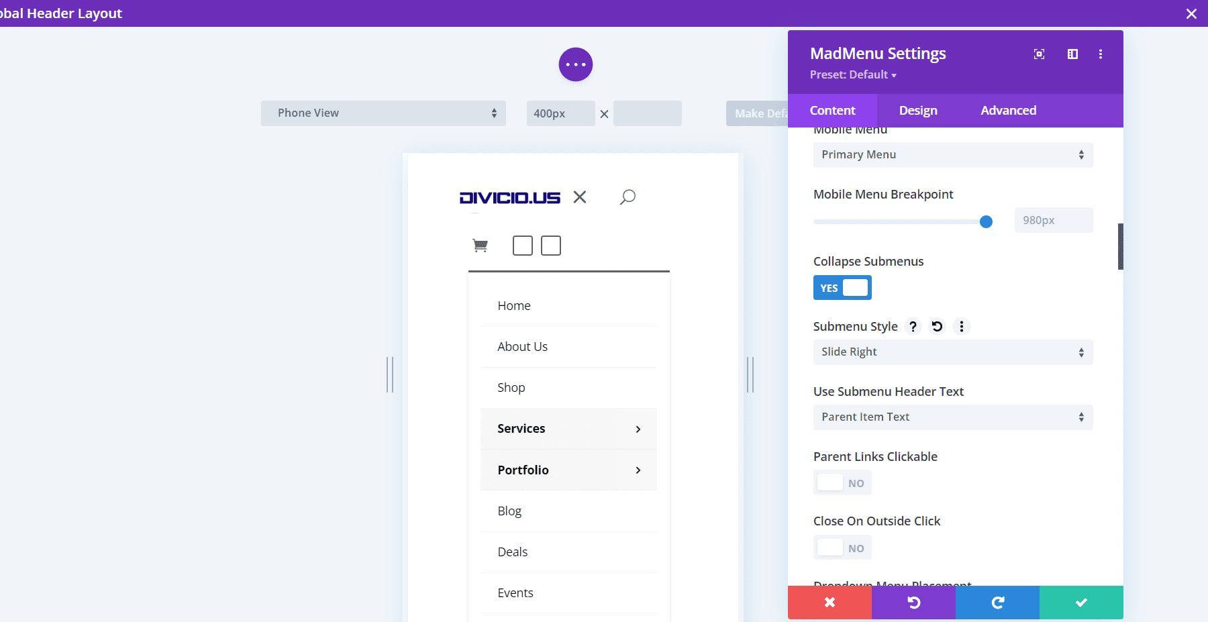This screenshot has height=622, width=1208.
Task: Toggle Collapse Submenus switch off
Action: pyautogui.click(x=842, y=288)
